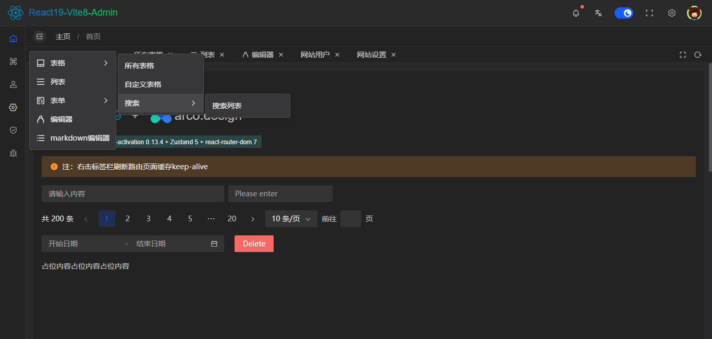Click the 主页 breadcrumb link
The width and height of the screenshot is (712, 339).
[63, 36]
